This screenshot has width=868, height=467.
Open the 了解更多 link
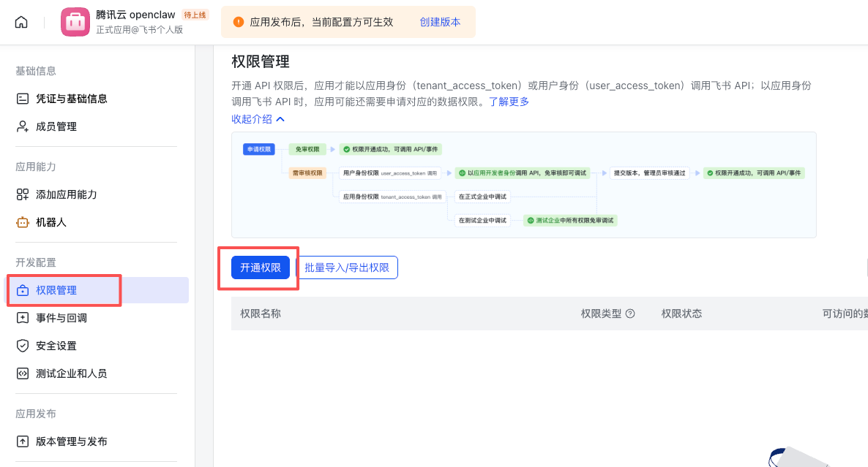[509, 102]
